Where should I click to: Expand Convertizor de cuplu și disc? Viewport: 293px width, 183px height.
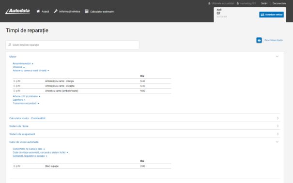[29, 149]
